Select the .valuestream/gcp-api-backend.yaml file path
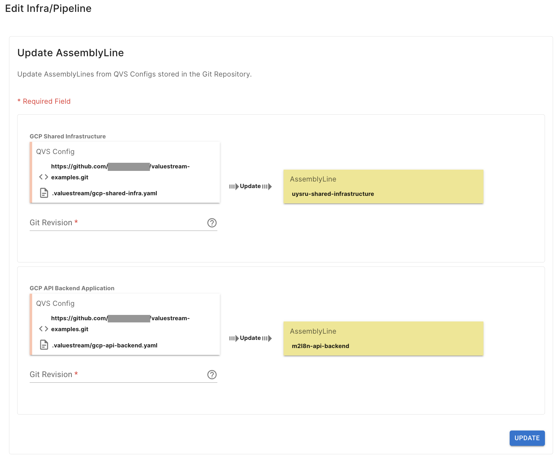This screenshot has width=559, height=458. (x=105, y=345)
